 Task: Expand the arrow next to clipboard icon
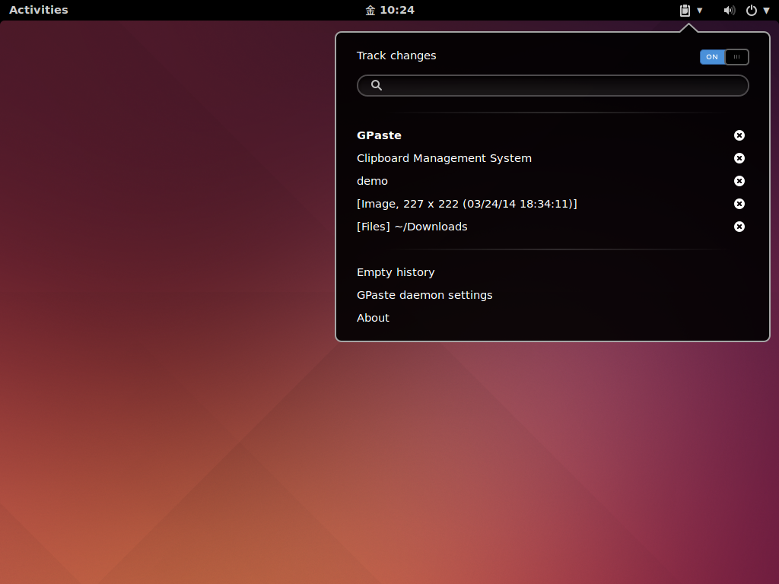(700, 11)
